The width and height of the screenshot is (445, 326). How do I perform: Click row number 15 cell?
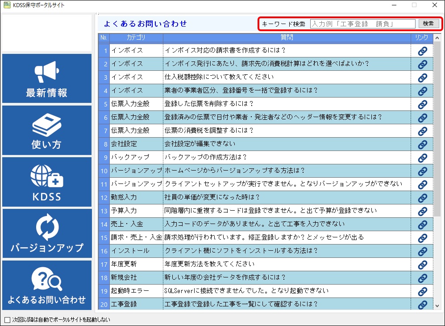[104, 238]
